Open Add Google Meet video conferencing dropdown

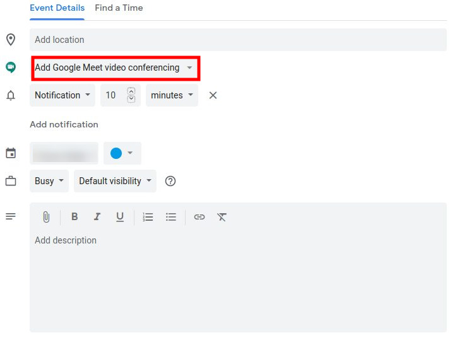click(x=114, y=67)
